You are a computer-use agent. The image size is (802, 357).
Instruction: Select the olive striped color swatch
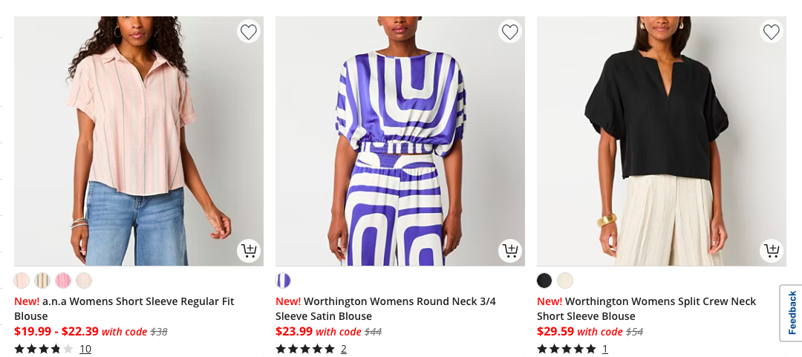42,281
